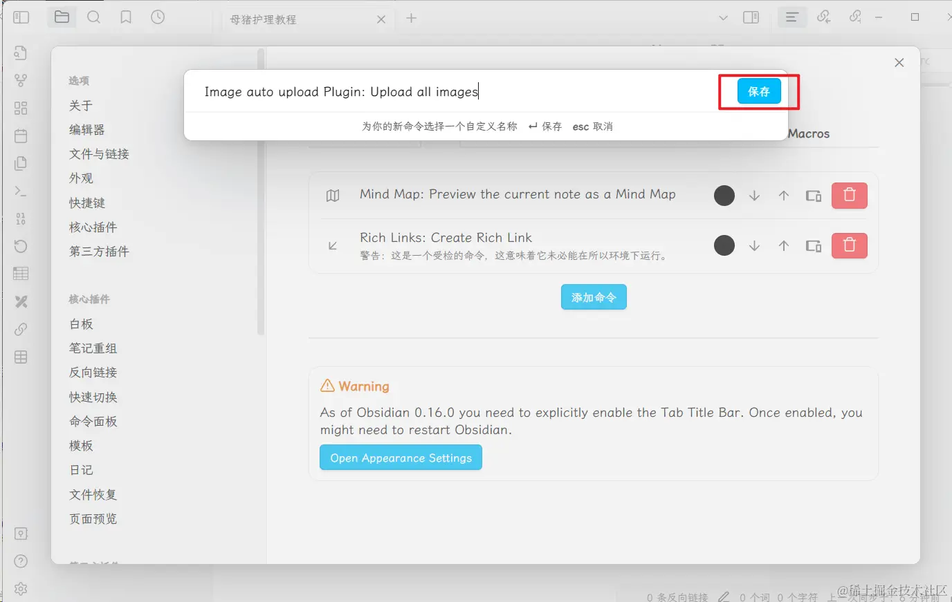Click the custom command name input field
Screen dimensions: 952x602
457,92
